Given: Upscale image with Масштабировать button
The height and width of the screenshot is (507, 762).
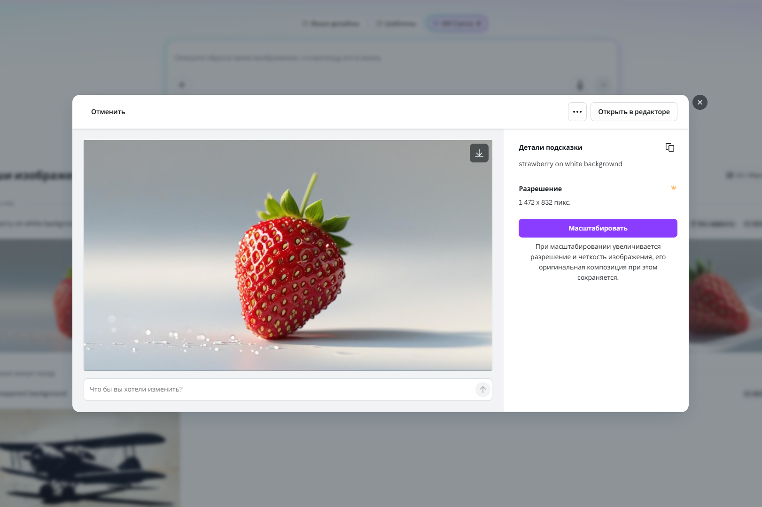Looking at the screenshot, I should pos(598,228).
